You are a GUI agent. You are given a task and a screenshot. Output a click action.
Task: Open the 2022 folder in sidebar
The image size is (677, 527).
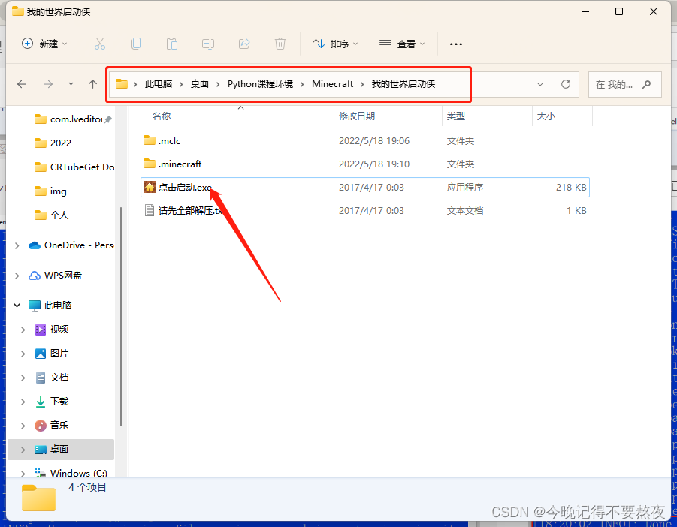coord(60,143)
